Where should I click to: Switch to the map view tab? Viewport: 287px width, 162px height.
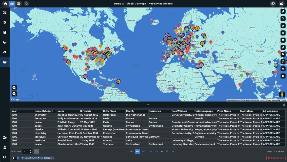pyautogui.click(x=12, y=4)
